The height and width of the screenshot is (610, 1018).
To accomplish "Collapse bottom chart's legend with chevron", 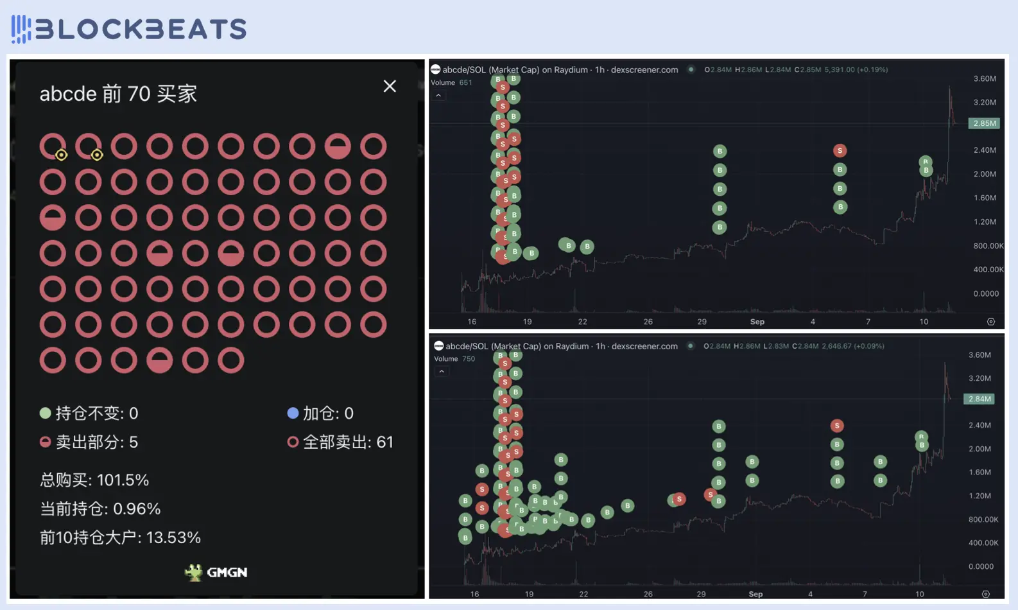I will pyautogui.click(x=442, y=372).
